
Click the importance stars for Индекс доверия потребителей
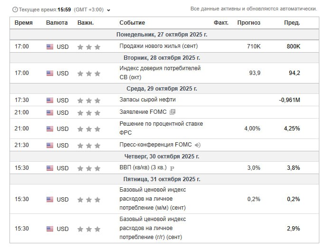[x=89, y=74]
